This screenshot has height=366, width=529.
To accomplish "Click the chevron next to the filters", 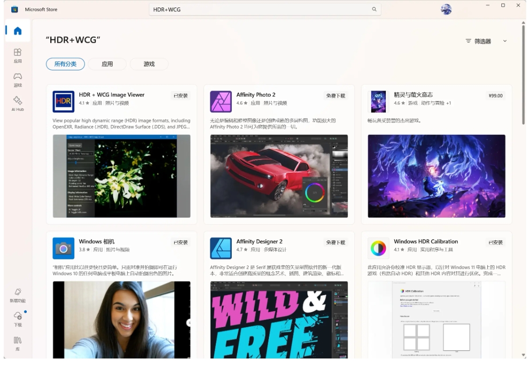I will tap(505, 41).
